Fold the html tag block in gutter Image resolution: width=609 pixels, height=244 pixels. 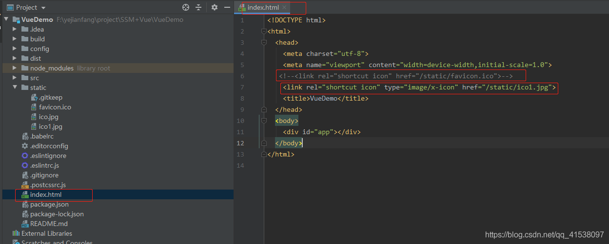tap(264, 32)
